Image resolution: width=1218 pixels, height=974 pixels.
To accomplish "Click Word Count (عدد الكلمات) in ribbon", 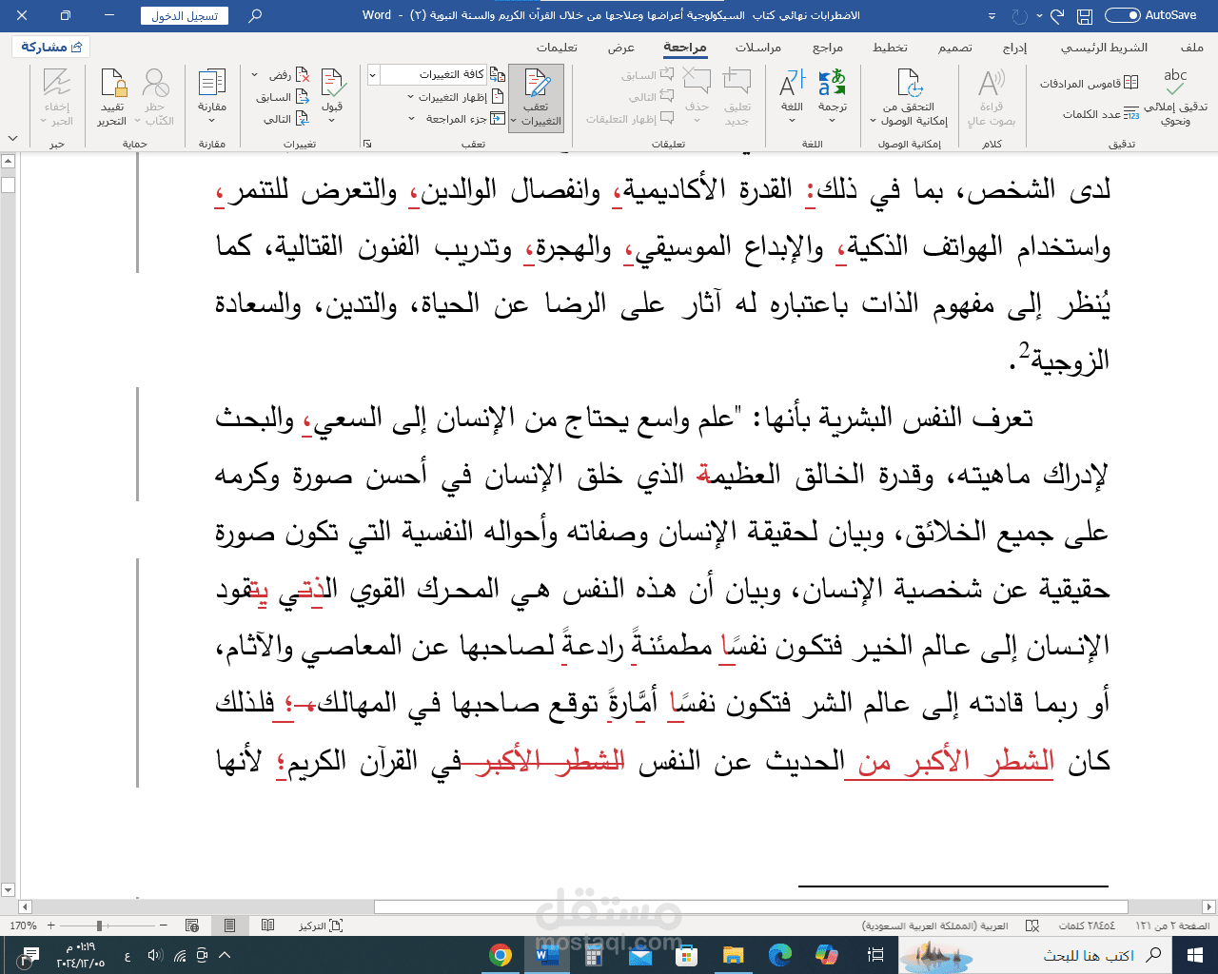I will point(1101,114).
